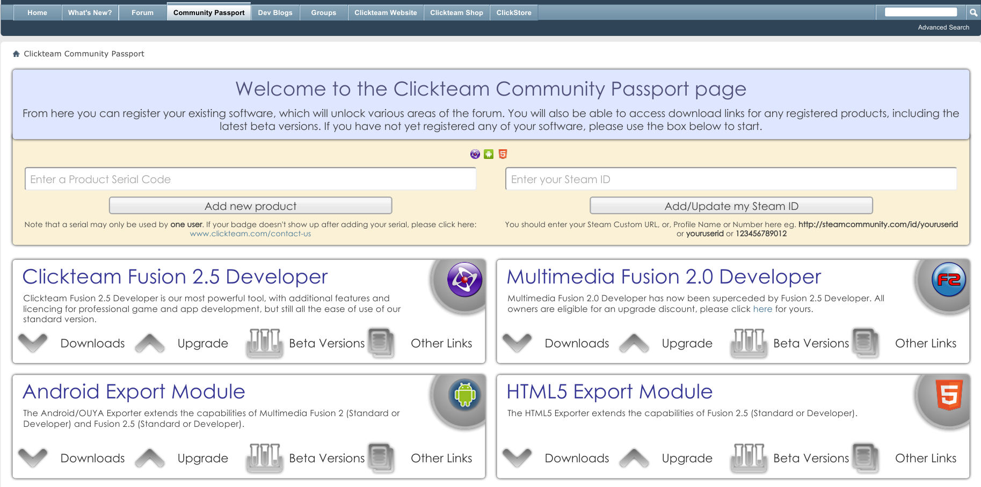Focus the Product Serial Code input field
This screenshot has width=981, height=487.
[x=250, y=179]
